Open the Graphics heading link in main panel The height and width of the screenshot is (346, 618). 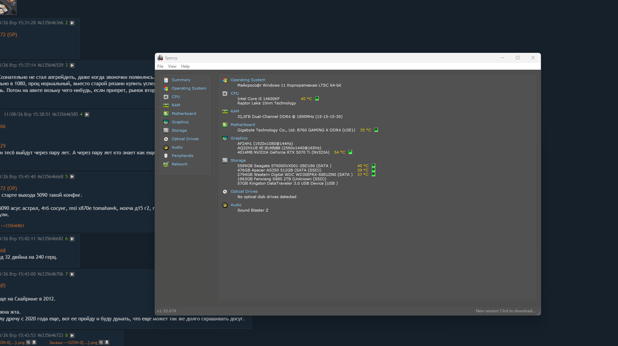coord(239,138)
